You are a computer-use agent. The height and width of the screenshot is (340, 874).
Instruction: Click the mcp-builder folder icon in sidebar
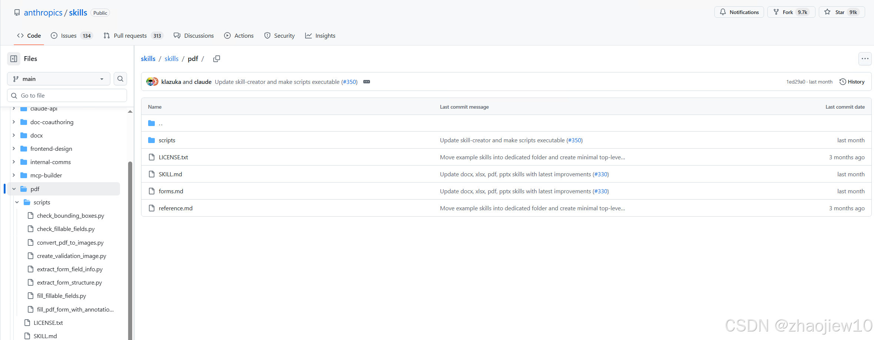click(x=24, y=175)
